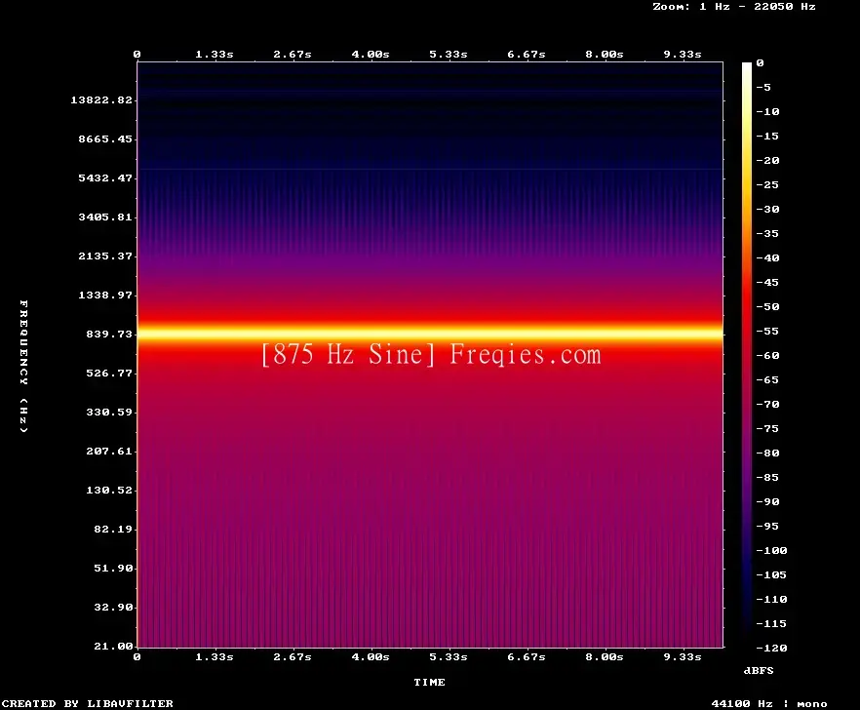Click the -110 dBFS scale label

(x=771, y=599)
